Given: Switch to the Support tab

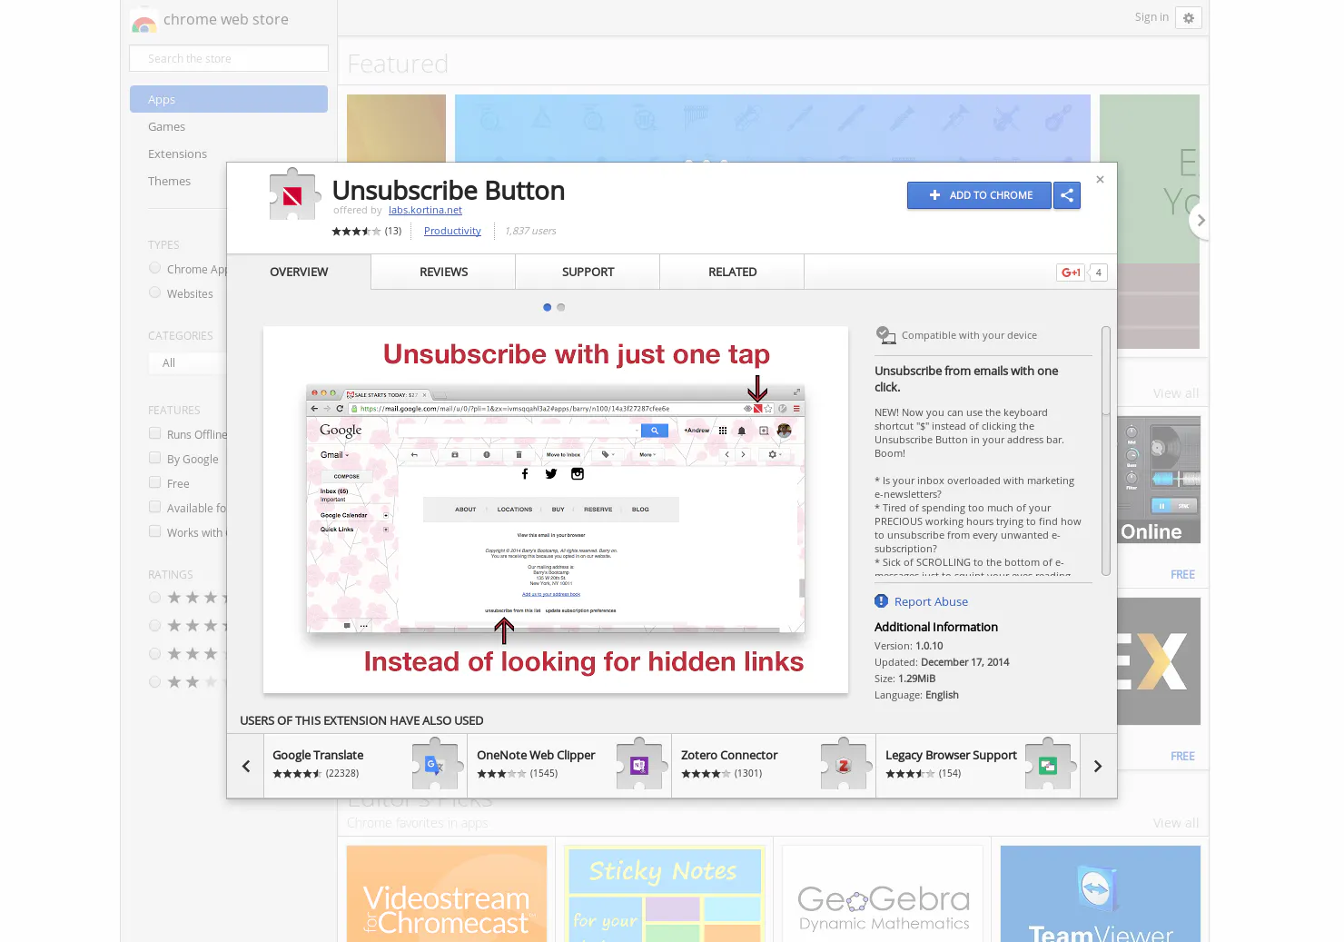Looking at the screenshot, I should [x=588, y=272].
